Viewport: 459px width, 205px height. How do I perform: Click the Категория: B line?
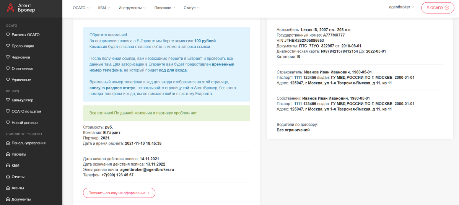[288, 57]
